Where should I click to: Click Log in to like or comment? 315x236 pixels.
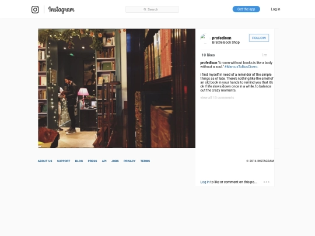point(205,182)
